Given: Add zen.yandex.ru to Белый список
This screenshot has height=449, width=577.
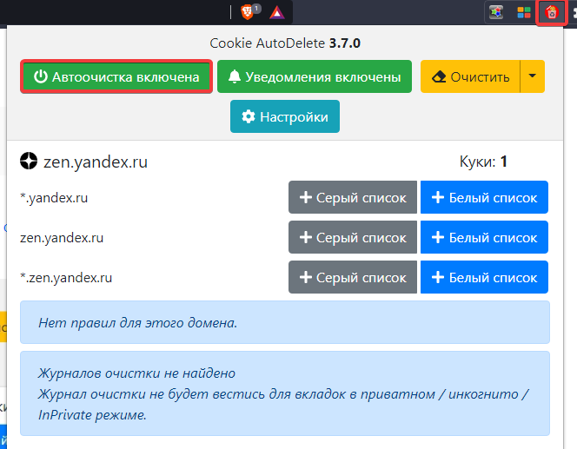Looking at the screenshot, I should coord(484,237).
